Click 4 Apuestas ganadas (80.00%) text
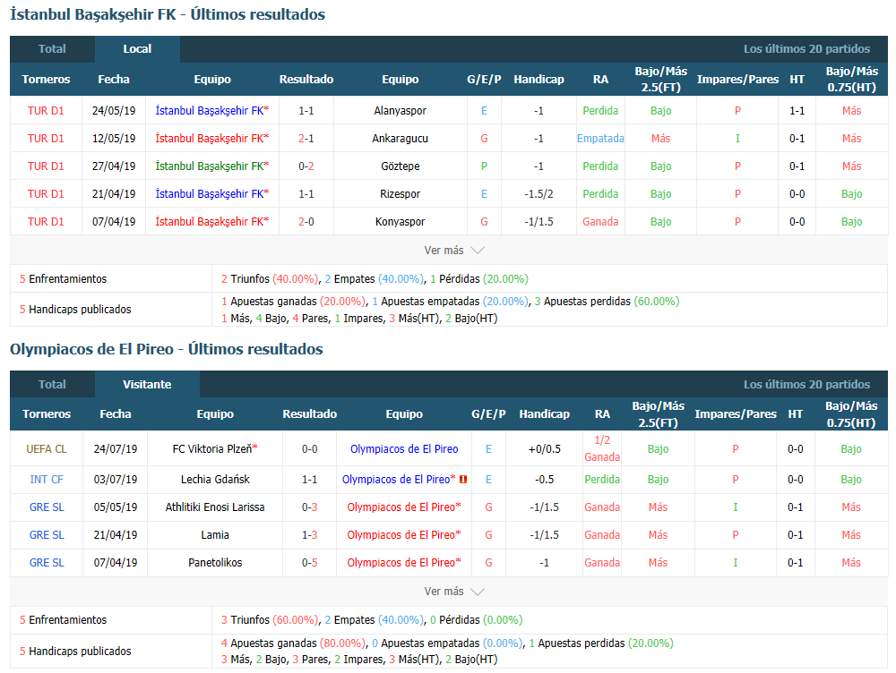The height and width of the screenshot is (673, 896). tap(293, 643)
